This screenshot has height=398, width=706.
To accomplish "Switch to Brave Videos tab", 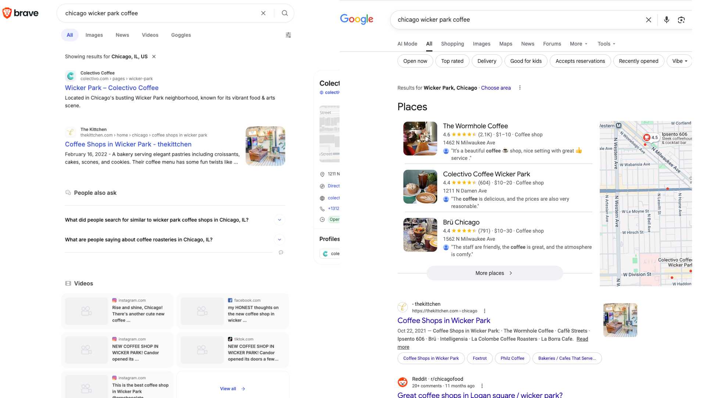I will 150,35.
